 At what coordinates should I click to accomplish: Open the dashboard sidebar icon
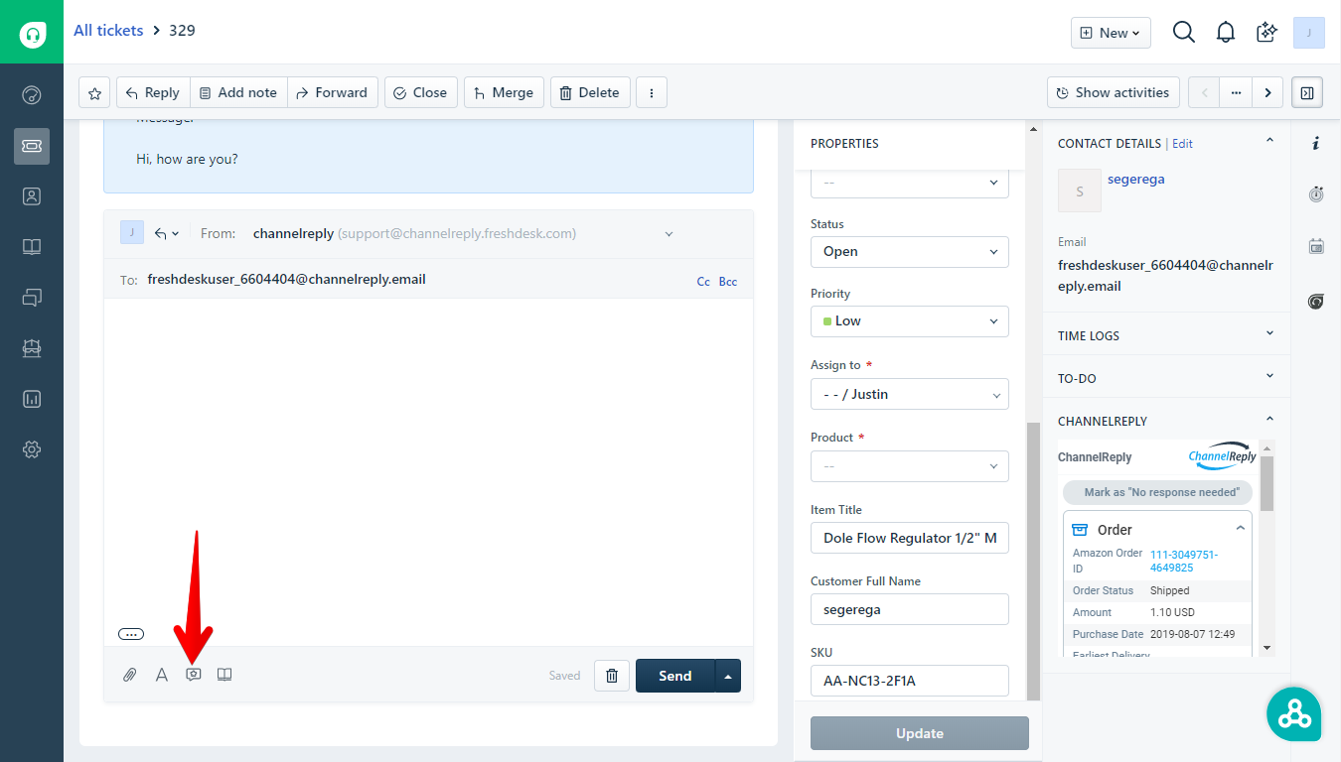[32, 95]
